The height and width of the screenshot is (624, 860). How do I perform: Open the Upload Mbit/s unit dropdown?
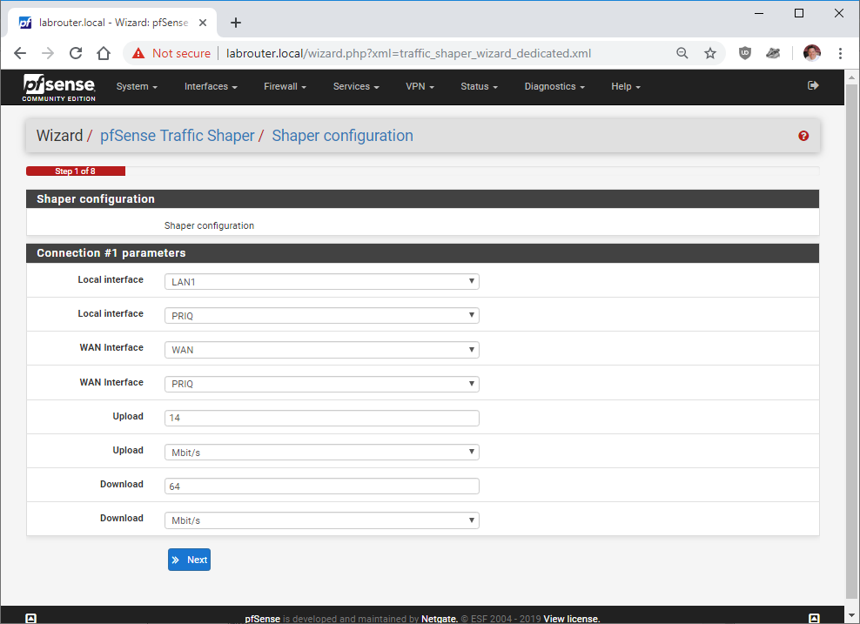(x=322, y=452)
